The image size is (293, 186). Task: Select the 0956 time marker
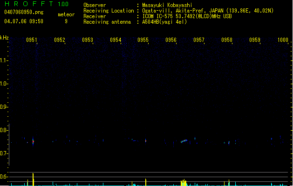(x=171, y=40)
